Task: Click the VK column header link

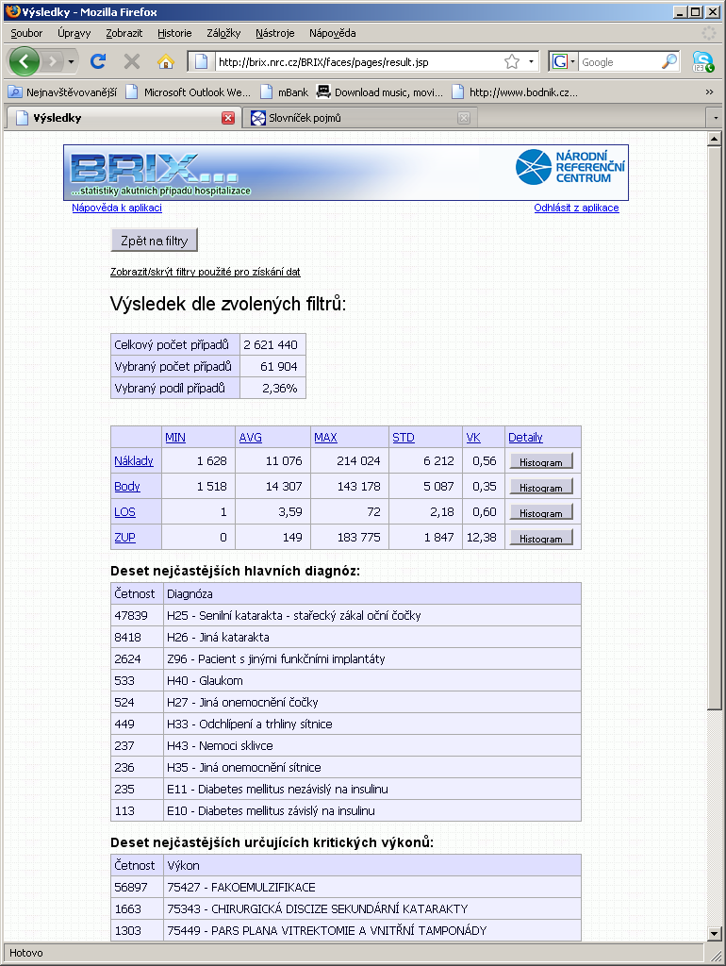Action: [x=473, y=438]
